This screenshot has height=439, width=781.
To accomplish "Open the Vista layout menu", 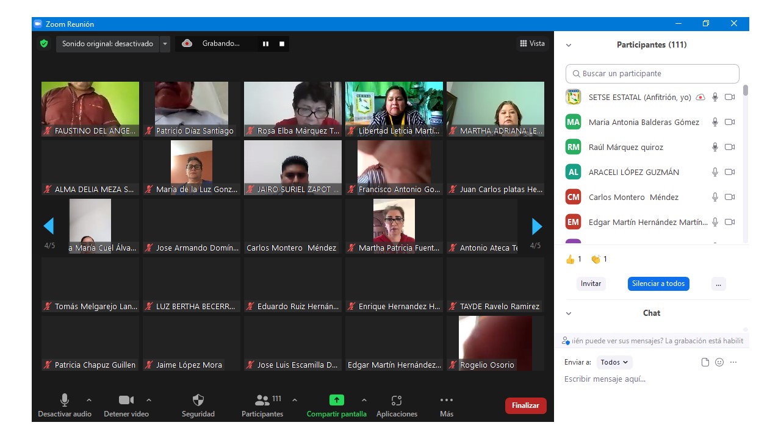I will (532, 43).
